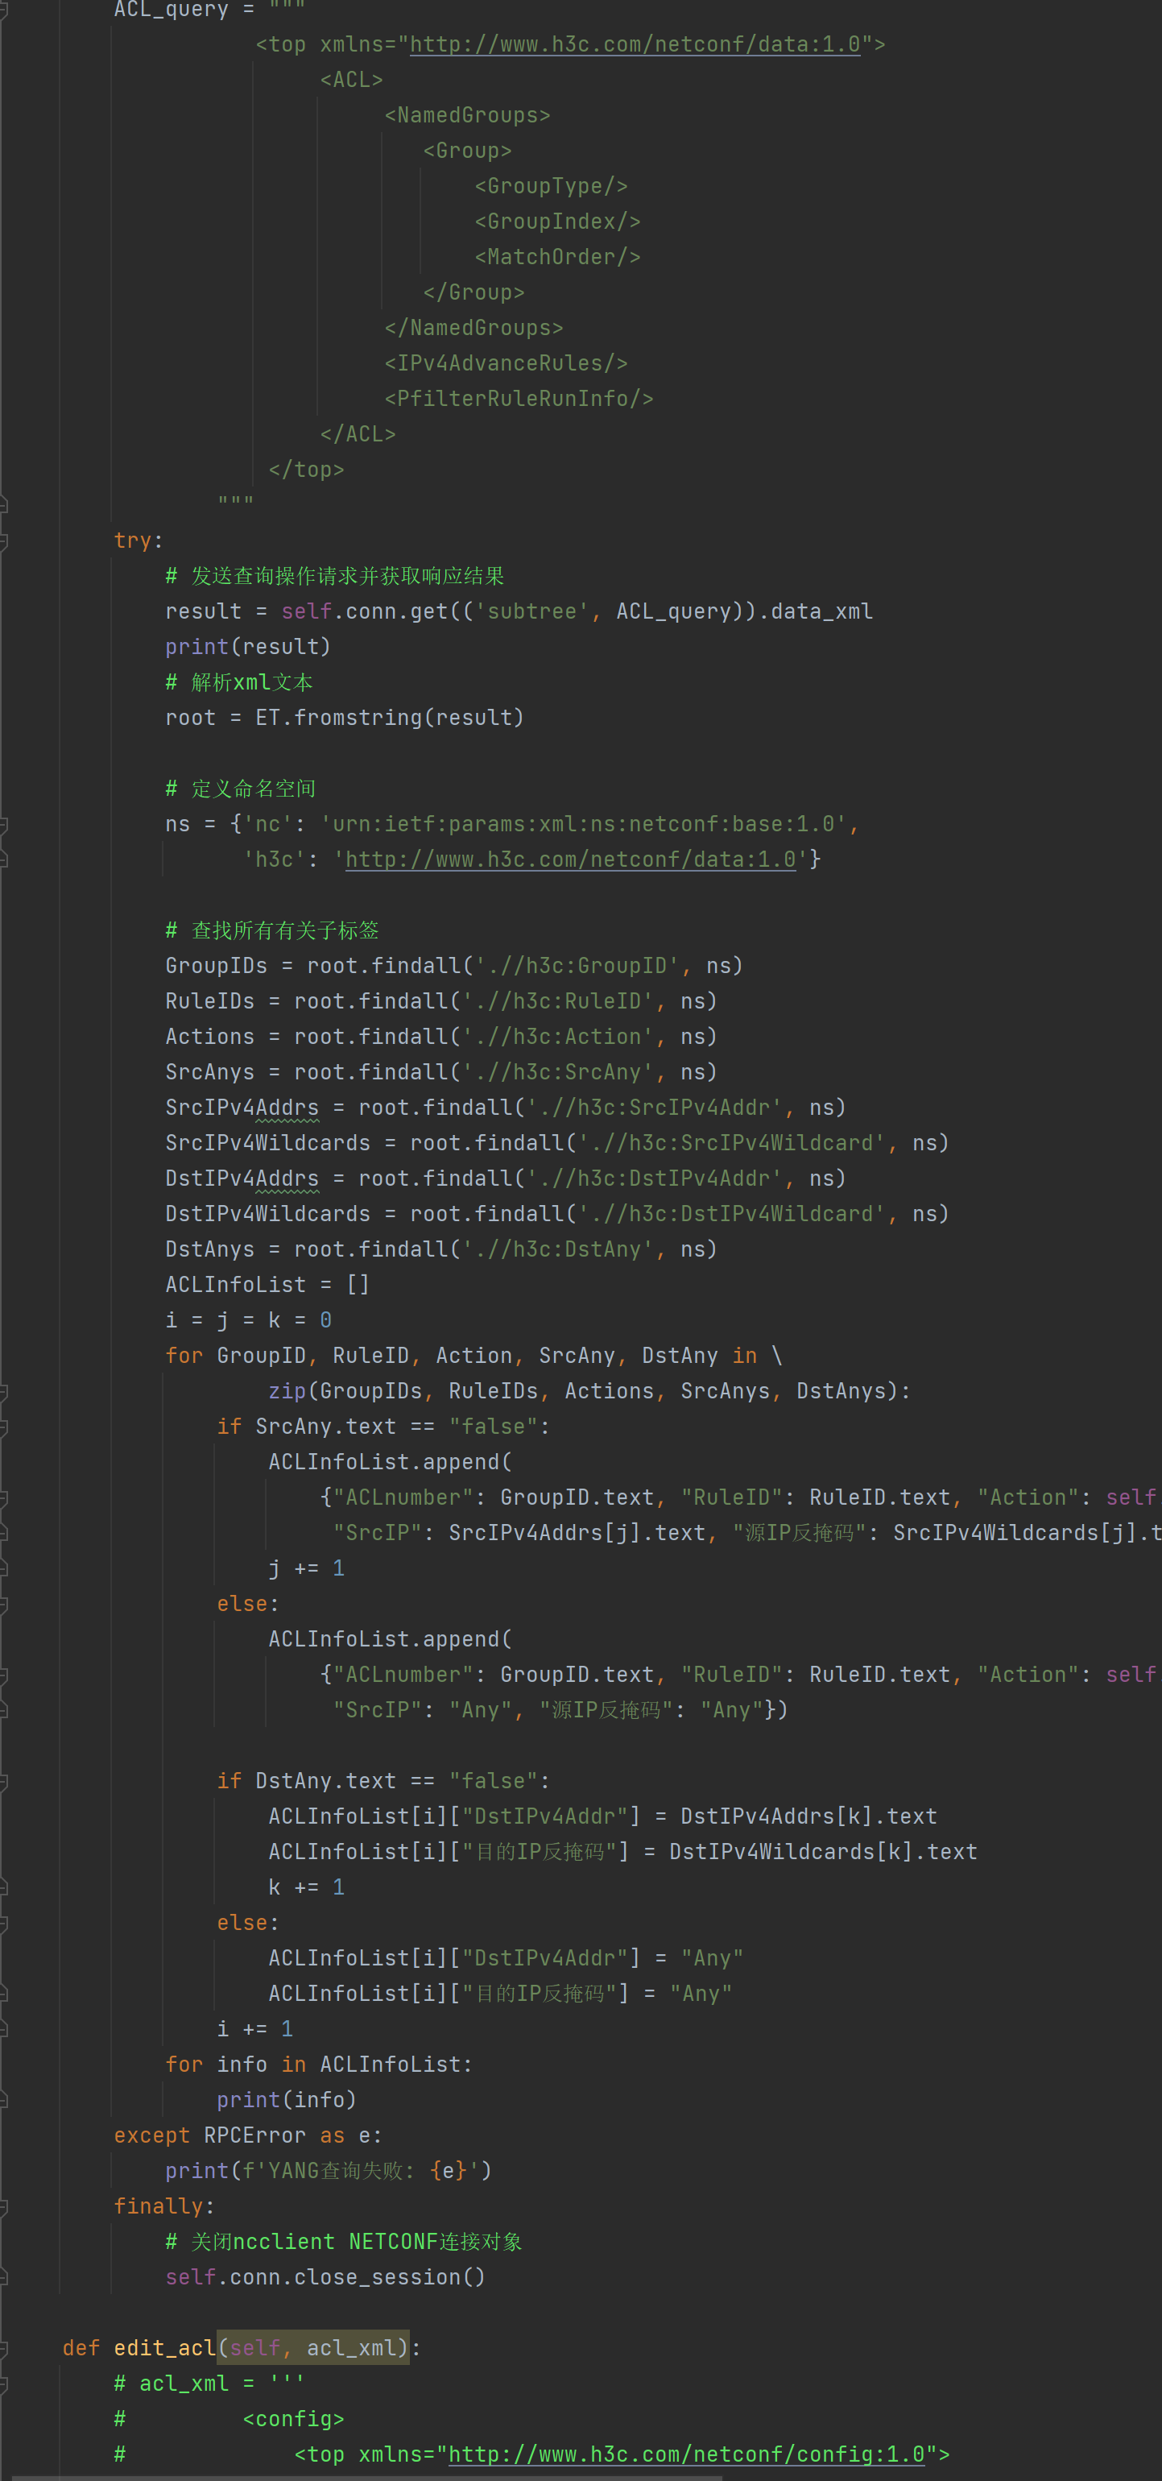Open the h3c netconf data URL in top xmlns
Viewport: 1162px width, 2481px height.
[x=635, y=44]
